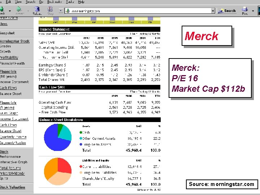
Task: Open the Stock Valuation sidebar link
Action: coord(12,187)
